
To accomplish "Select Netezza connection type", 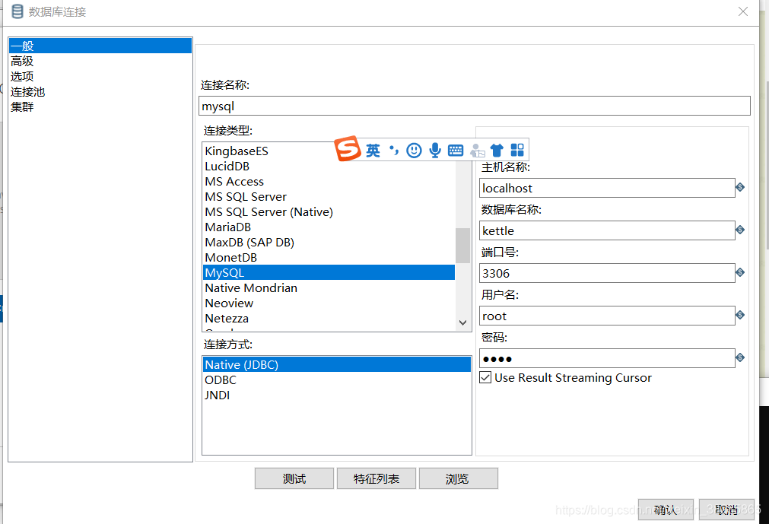I will tap(329, 318).
